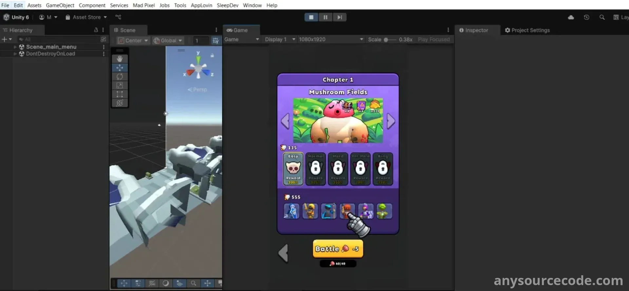Select the Hand tool in Scene toolbar

pos(120,59)
